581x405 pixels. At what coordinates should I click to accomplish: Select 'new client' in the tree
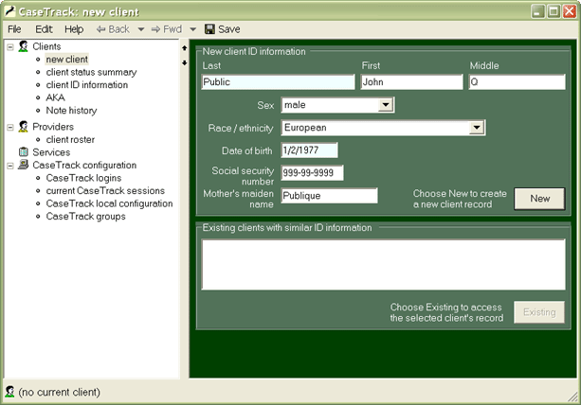pos(66,60)
